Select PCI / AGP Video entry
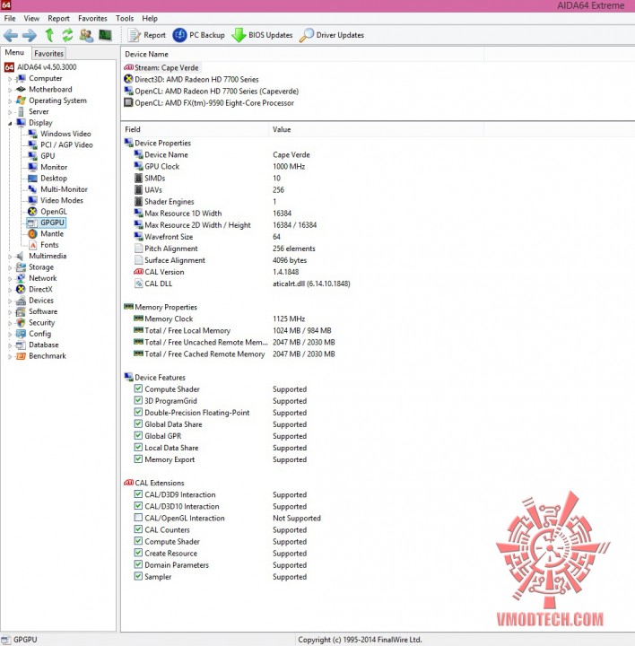635x646 pixels. pyautogui.click(x=66, y=144)
